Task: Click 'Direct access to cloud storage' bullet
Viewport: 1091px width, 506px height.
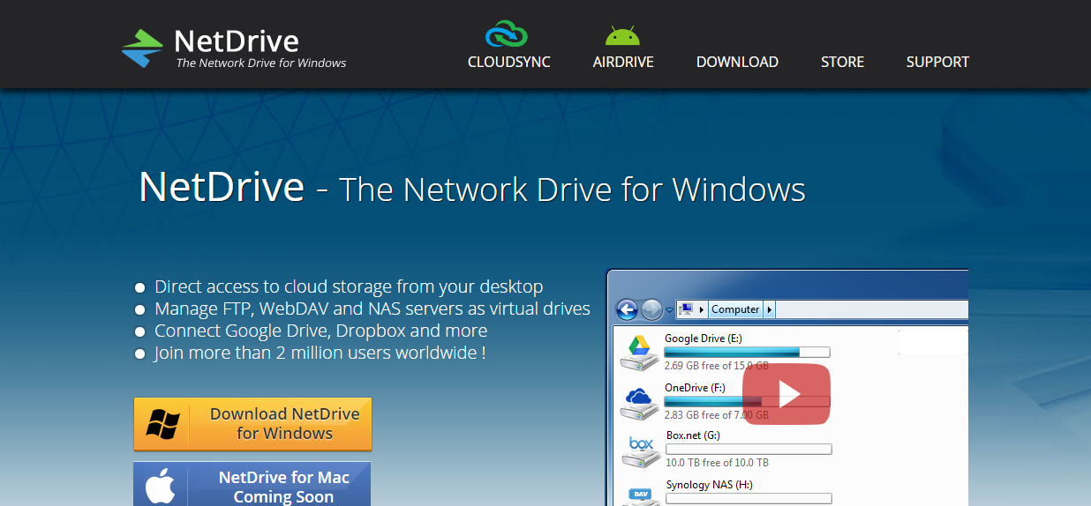Action: coord(349,286)
